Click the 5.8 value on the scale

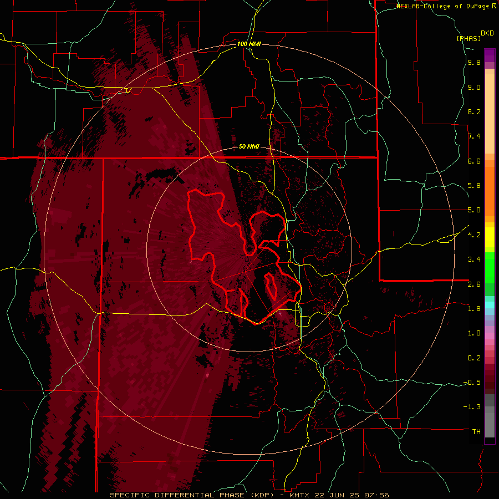tap(474, 186)
